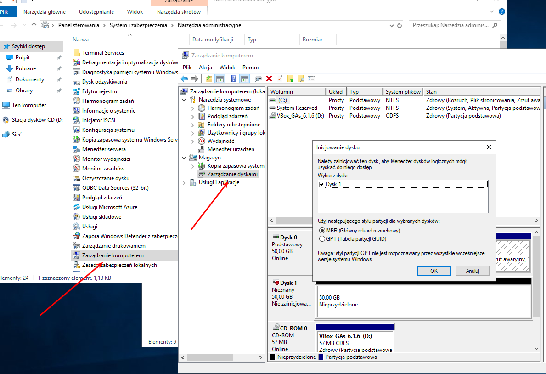The width and height of the screenshot is (546, 374).
Task: Select System Reserved volume row
Action: pyautogui.click(x=405, y=108)
